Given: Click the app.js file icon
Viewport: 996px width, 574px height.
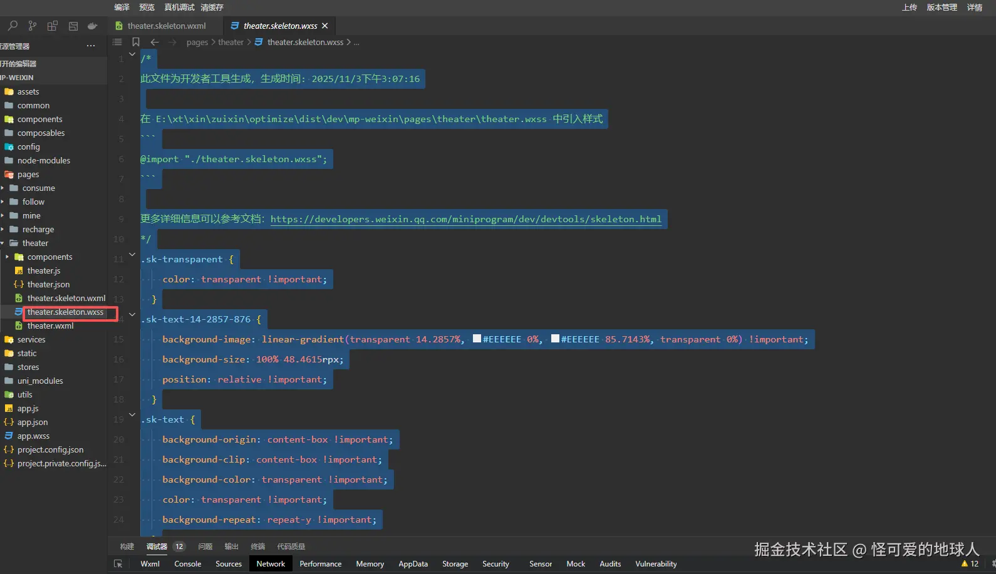Looking at the screenshot, I should [9, 409].
